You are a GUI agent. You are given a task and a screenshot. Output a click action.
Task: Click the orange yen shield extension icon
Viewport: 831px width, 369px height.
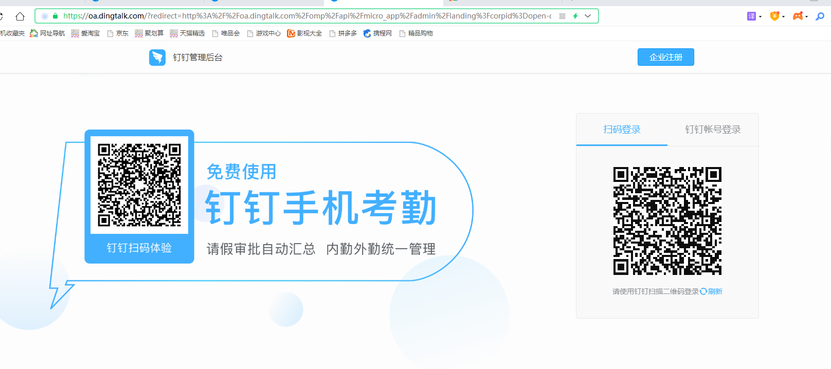pos(774,16)
